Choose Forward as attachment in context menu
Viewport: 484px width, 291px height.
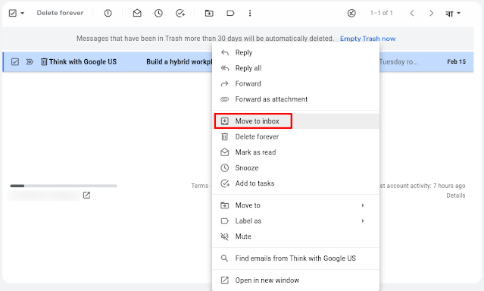click(x=295, y=99)
